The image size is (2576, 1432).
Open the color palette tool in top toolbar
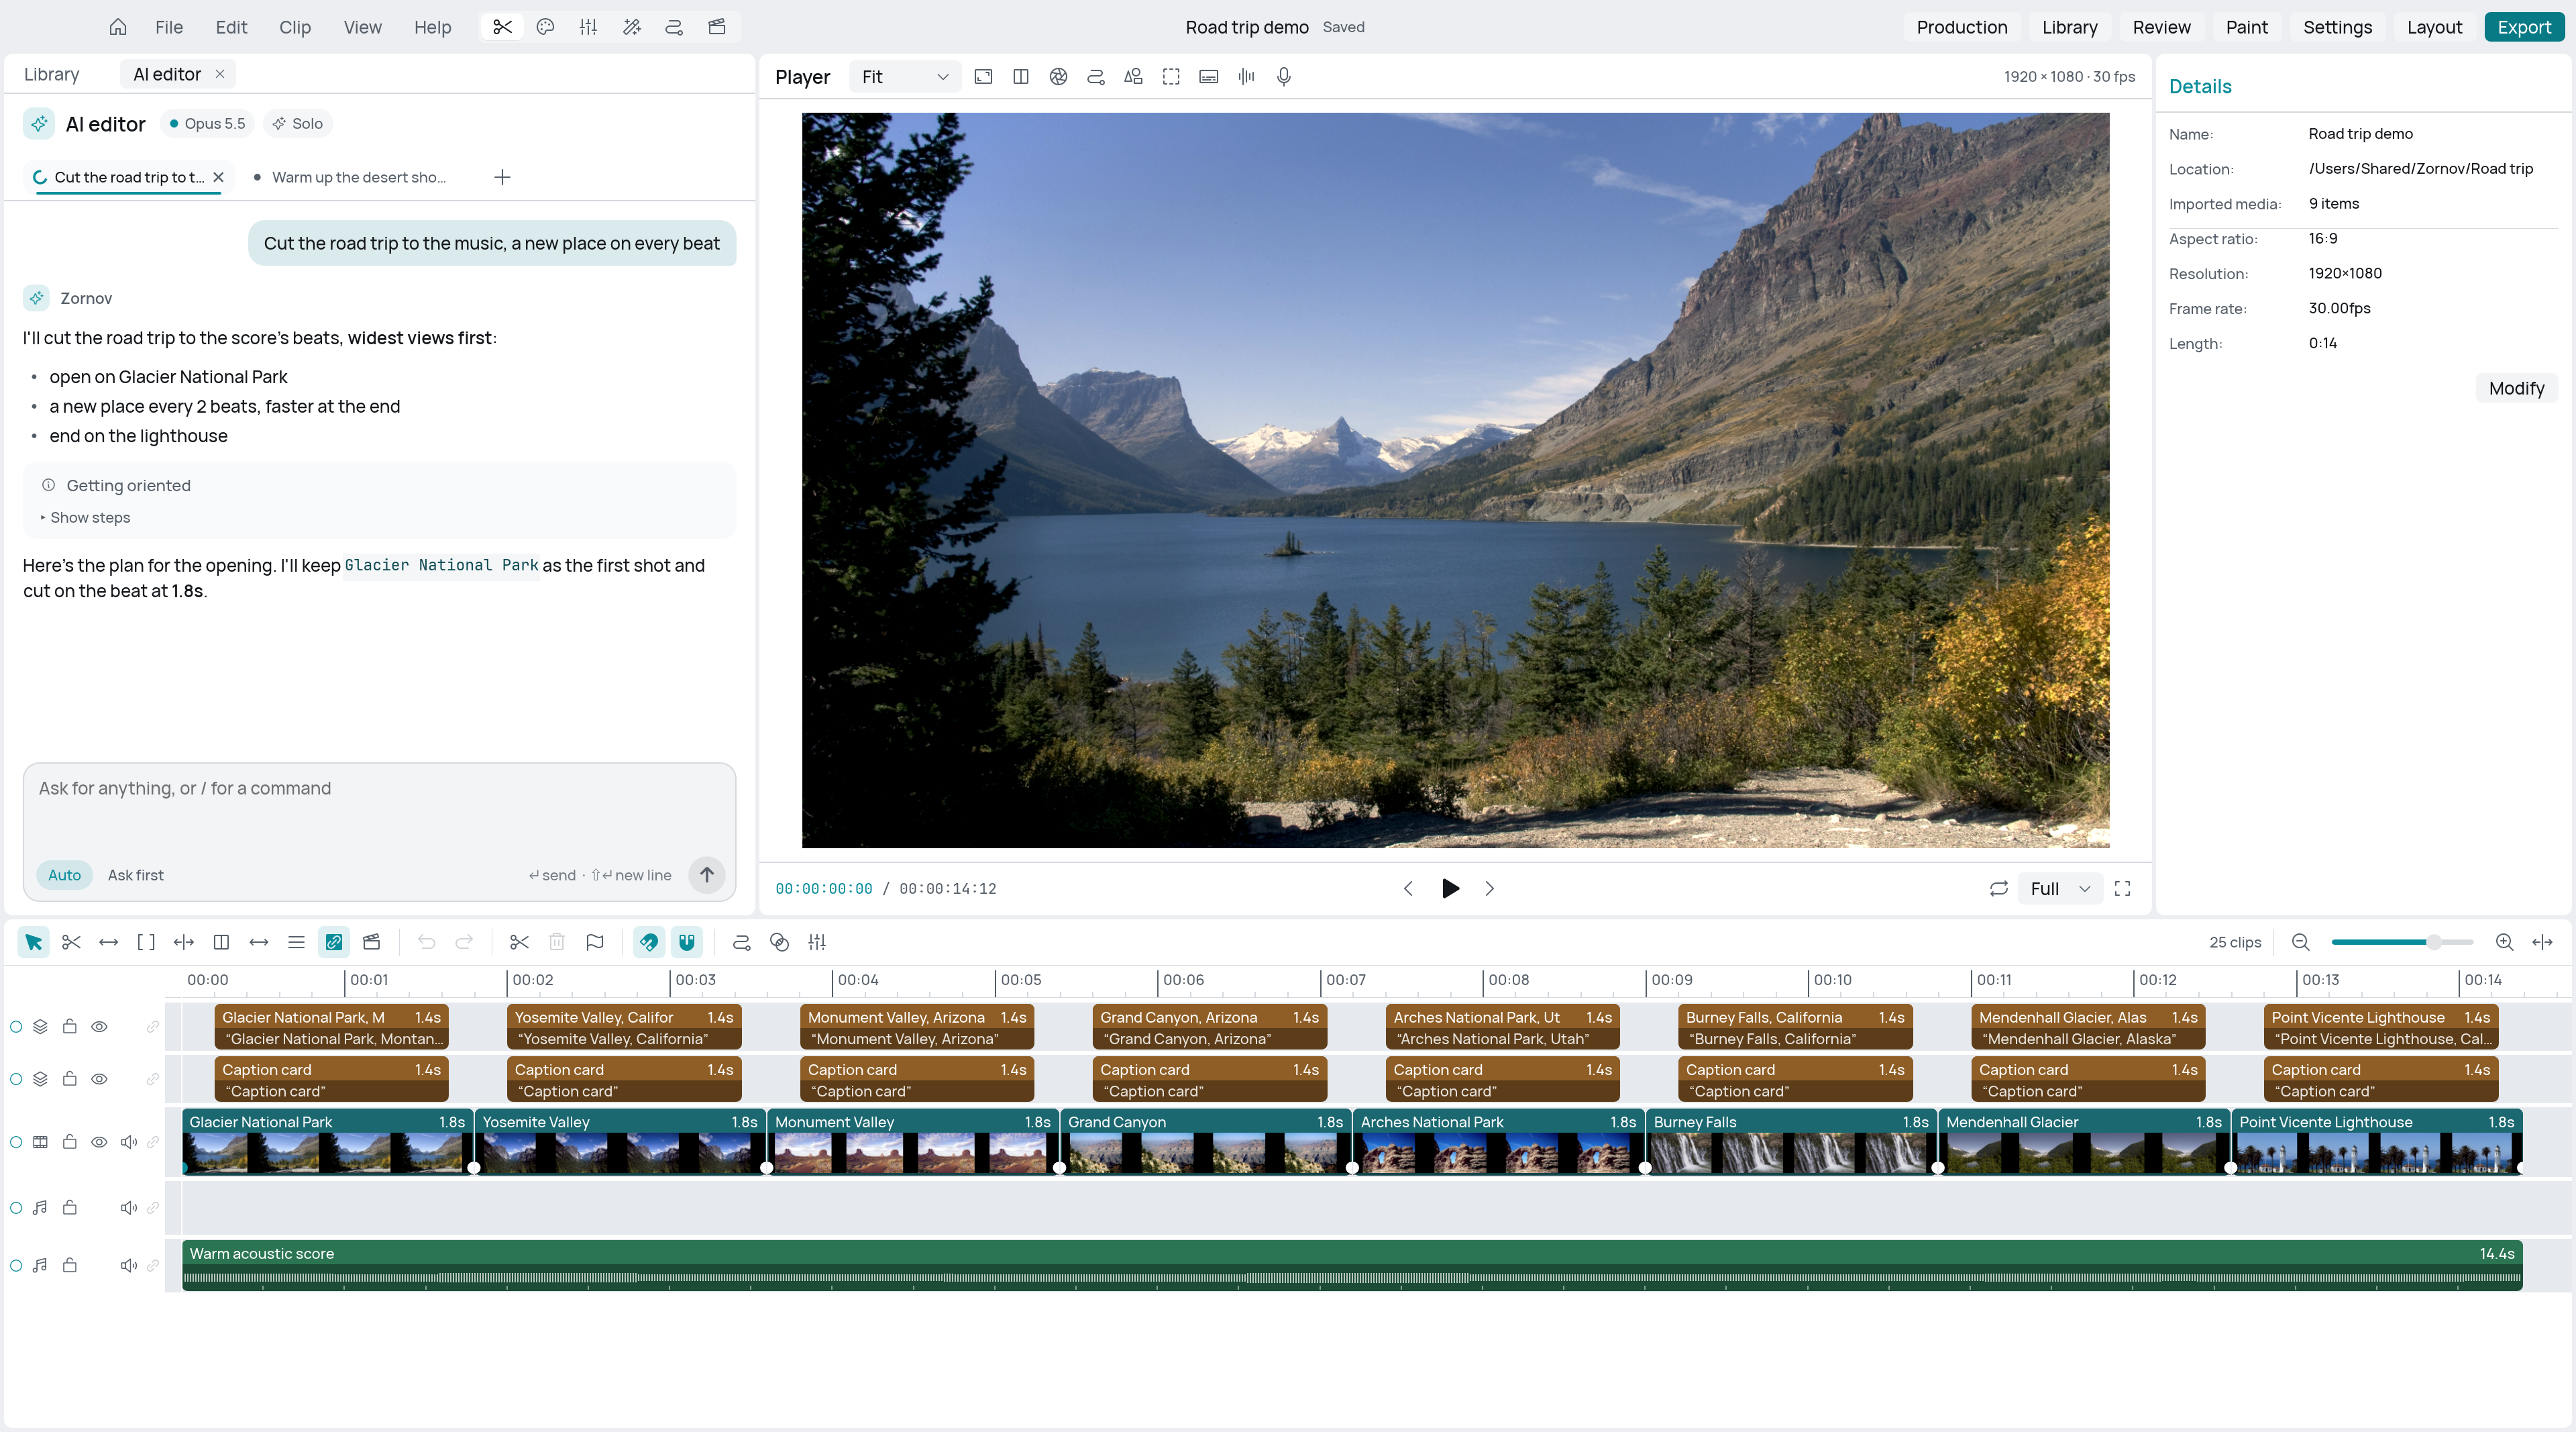545,27
